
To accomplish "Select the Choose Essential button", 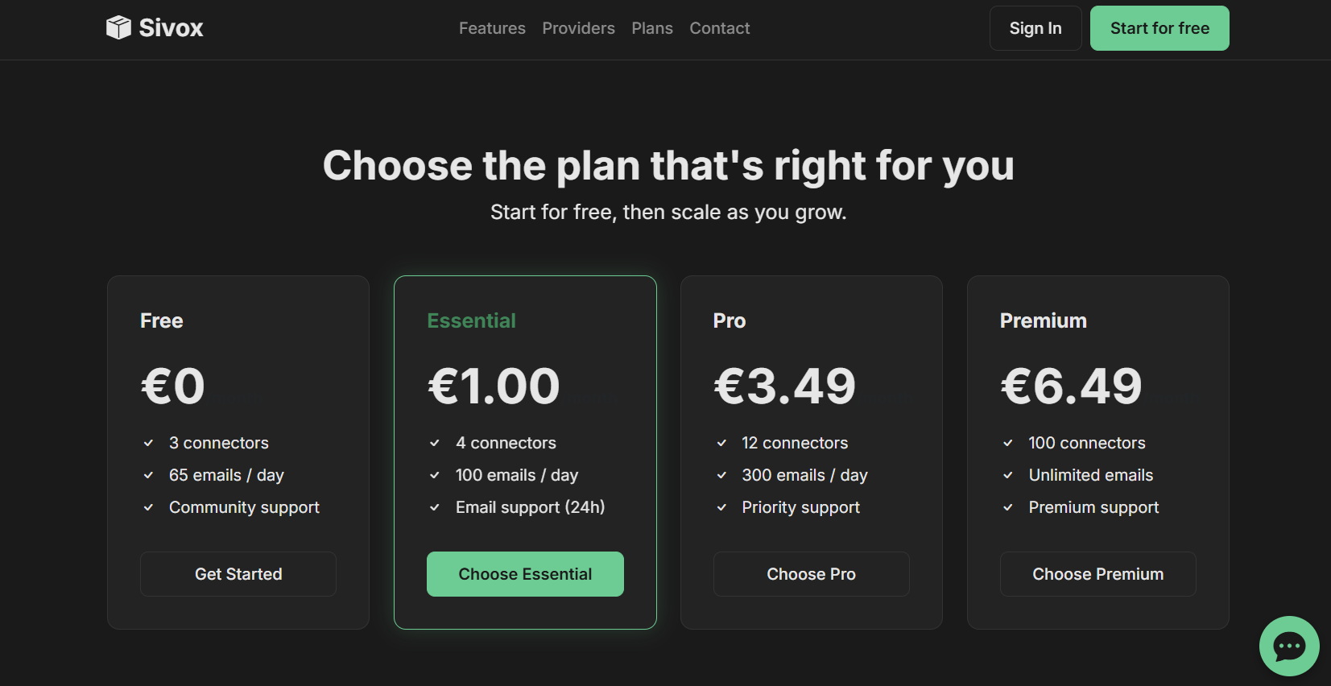I will pyautogui.click(x=525, y=574).
